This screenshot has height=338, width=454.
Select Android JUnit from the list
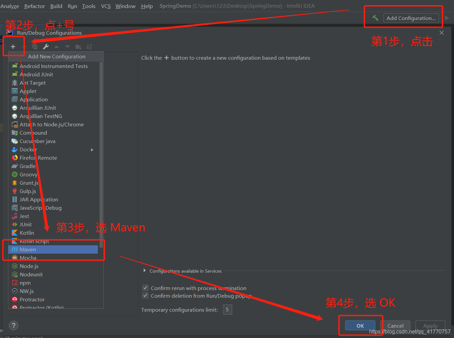pyautogui.click(x=53, y=74)
